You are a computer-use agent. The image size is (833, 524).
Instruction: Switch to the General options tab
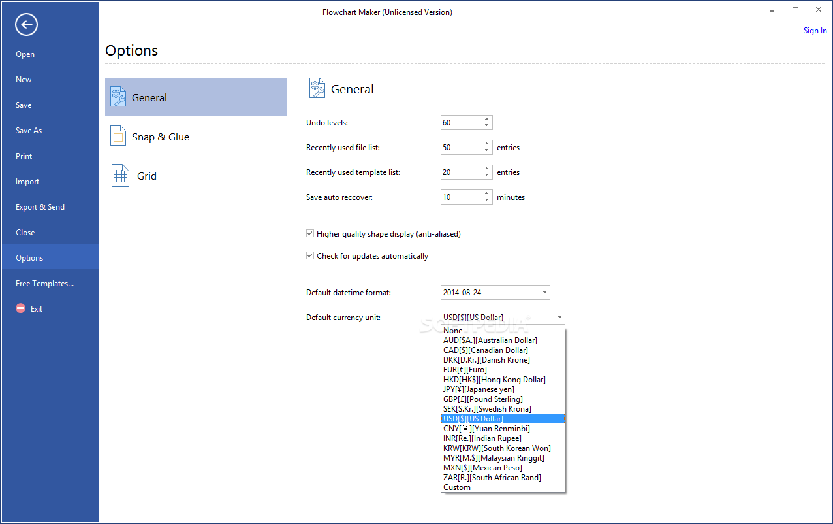coord(196,97)
